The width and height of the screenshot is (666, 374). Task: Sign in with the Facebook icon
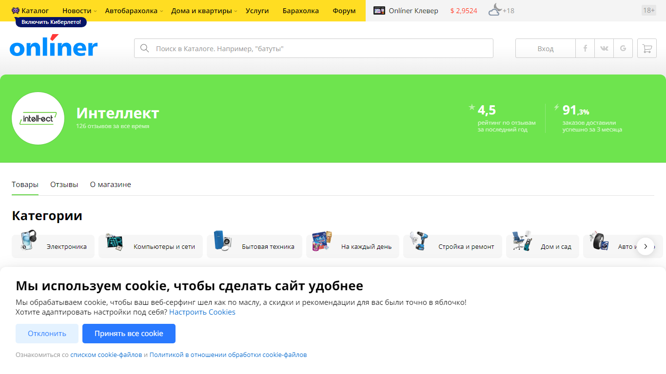coord(585,48)
